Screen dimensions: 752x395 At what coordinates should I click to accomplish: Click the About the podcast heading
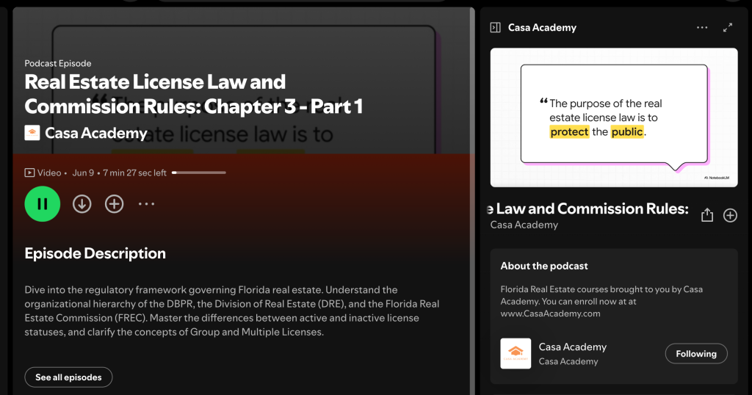pyautogui.click(x=544, y=266)
